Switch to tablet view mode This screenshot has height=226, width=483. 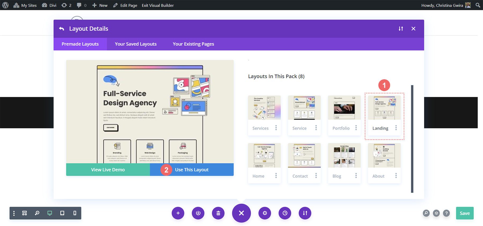pos(62,213)
